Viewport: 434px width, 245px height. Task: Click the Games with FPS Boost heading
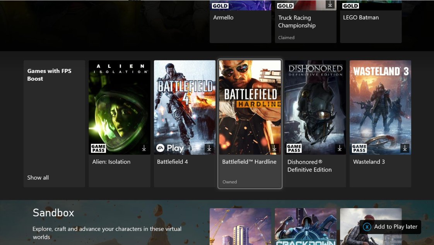coord(49,75)
